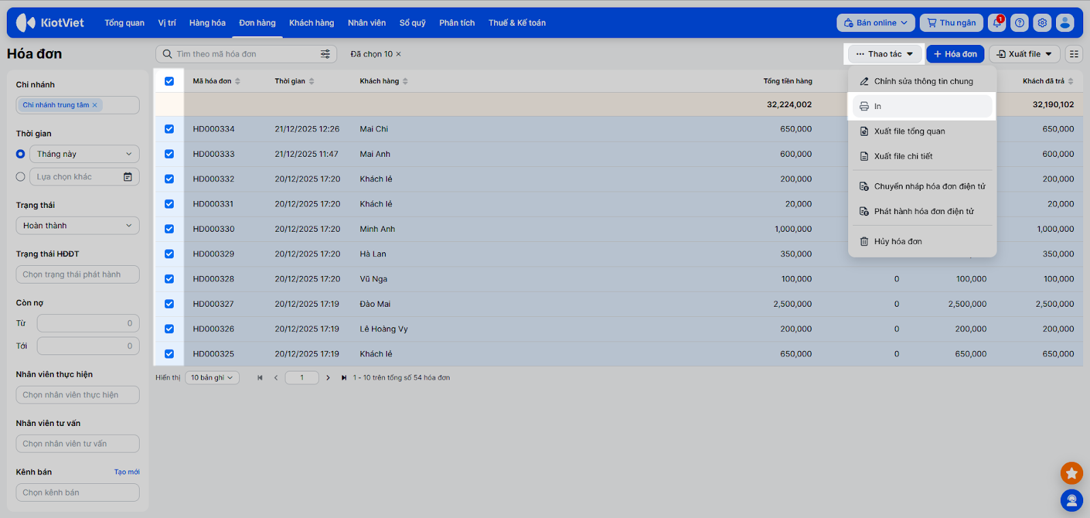Select In to print invoices
Image resolution: width=1090 pixels, height=518 pixels.
tap(922, 106)
